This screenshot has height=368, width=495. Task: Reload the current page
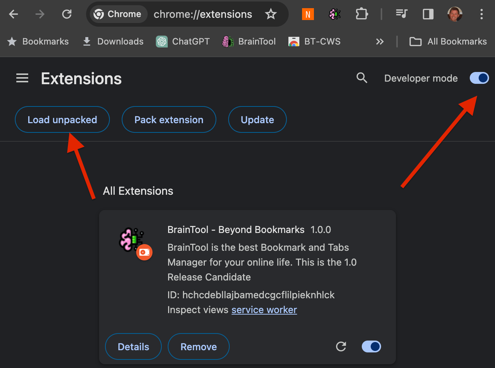click(x=67, y=14)
